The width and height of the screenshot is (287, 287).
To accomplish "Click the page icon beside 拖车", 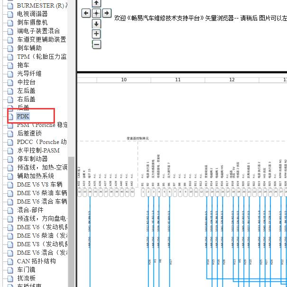I will 10,65.
